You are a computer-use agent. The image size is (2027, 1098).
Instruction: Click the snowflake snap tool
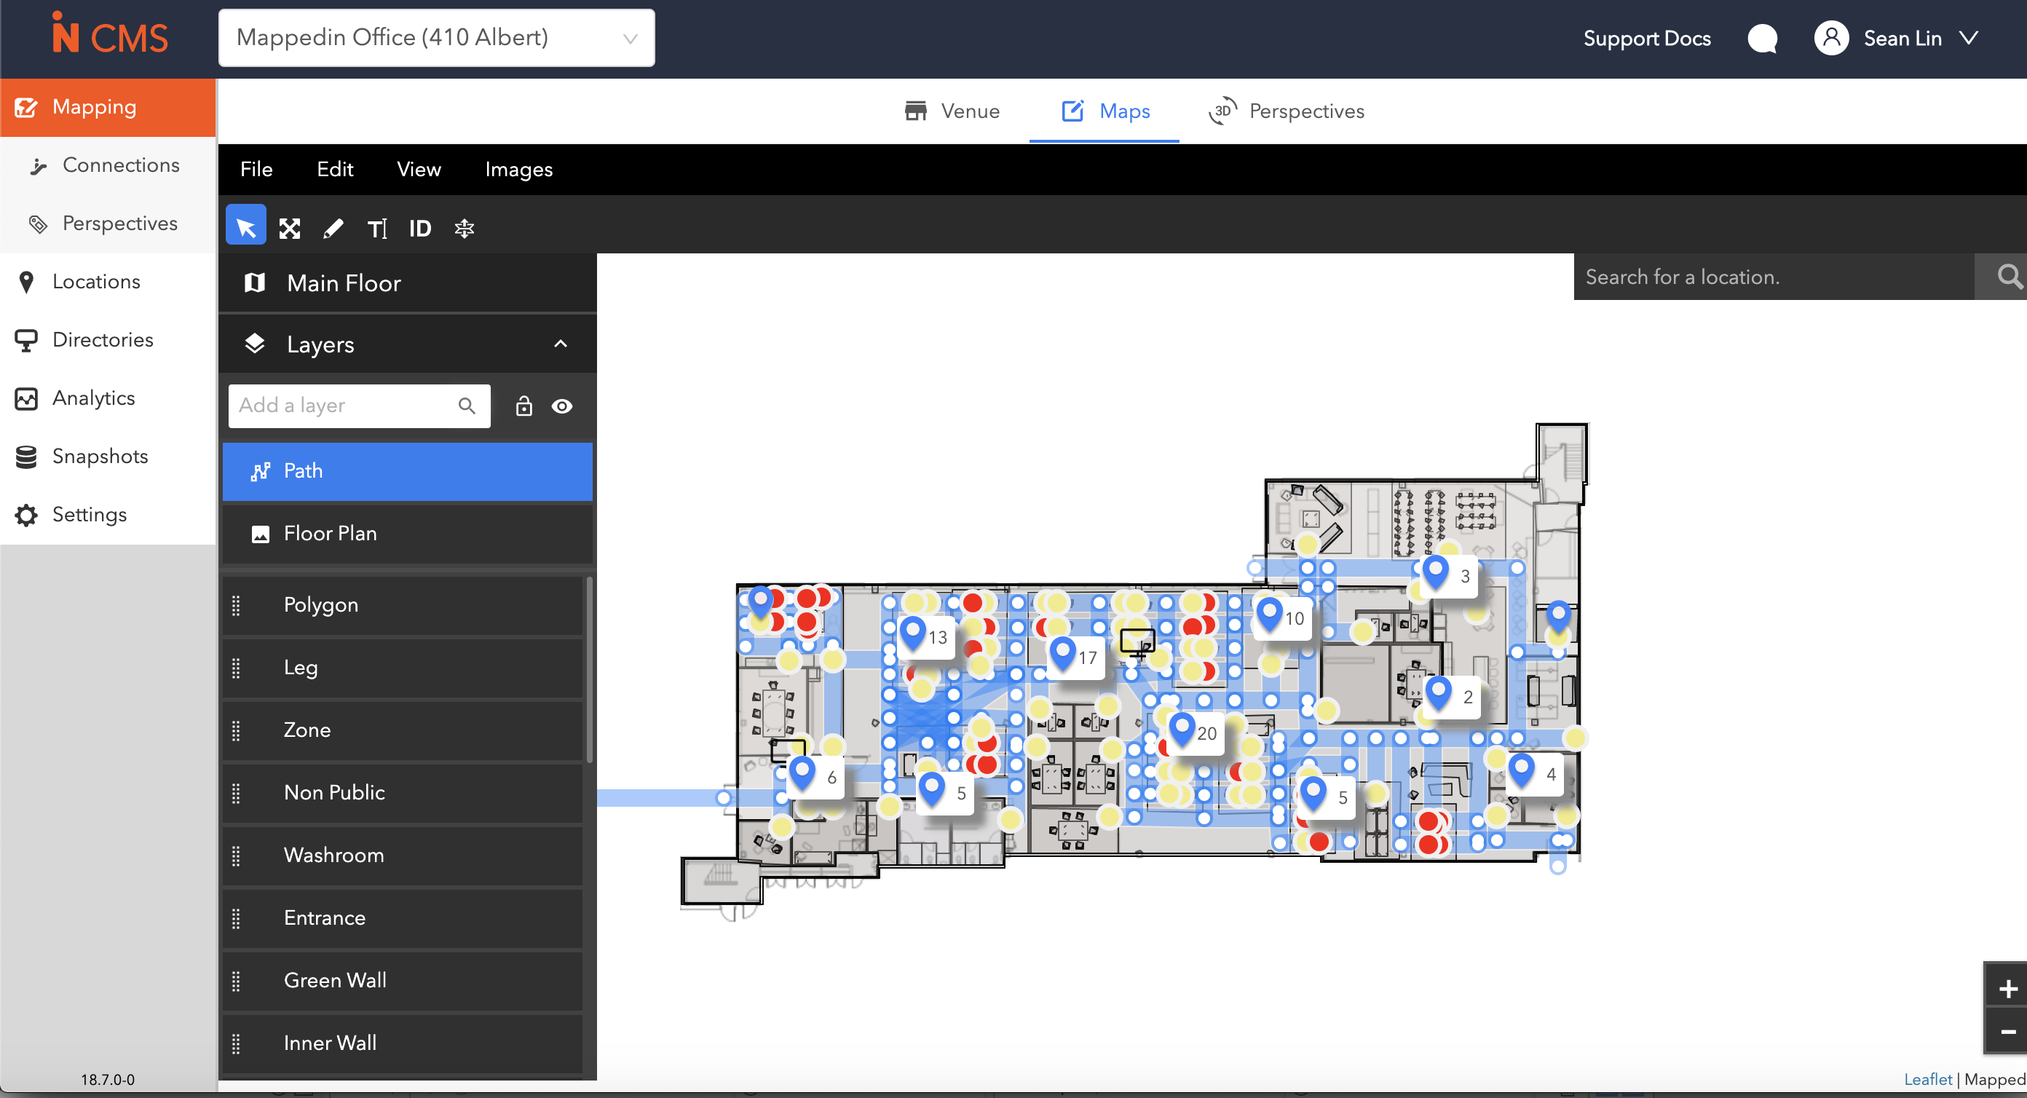coord(465,228)
